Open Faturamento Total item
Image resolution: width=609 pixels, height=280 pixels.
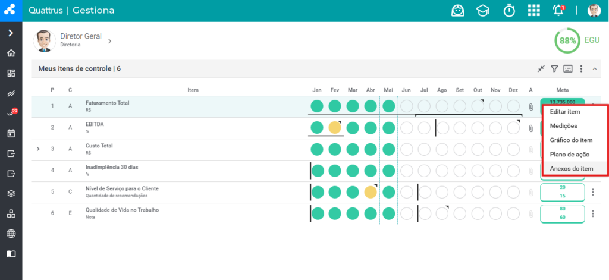click(x=108, y=103)
